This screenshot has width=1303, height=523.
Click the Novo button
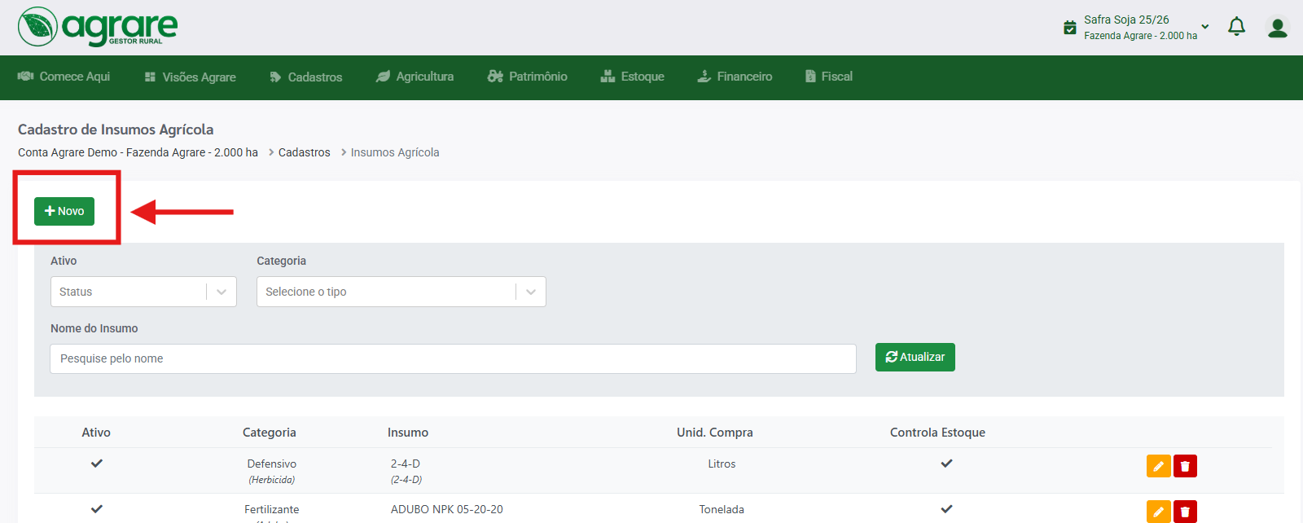(64, 211)
